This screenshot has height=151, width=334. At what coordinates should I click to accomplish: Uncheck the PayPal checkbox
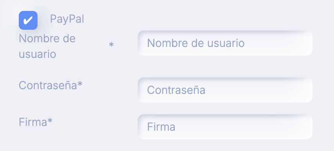click(28, 20)
